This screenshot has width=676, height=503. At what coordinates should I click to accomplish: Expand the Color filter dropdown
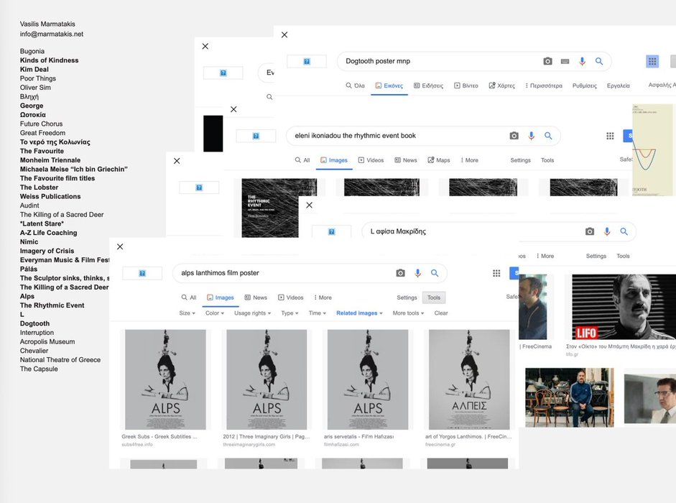pos(215,313)
